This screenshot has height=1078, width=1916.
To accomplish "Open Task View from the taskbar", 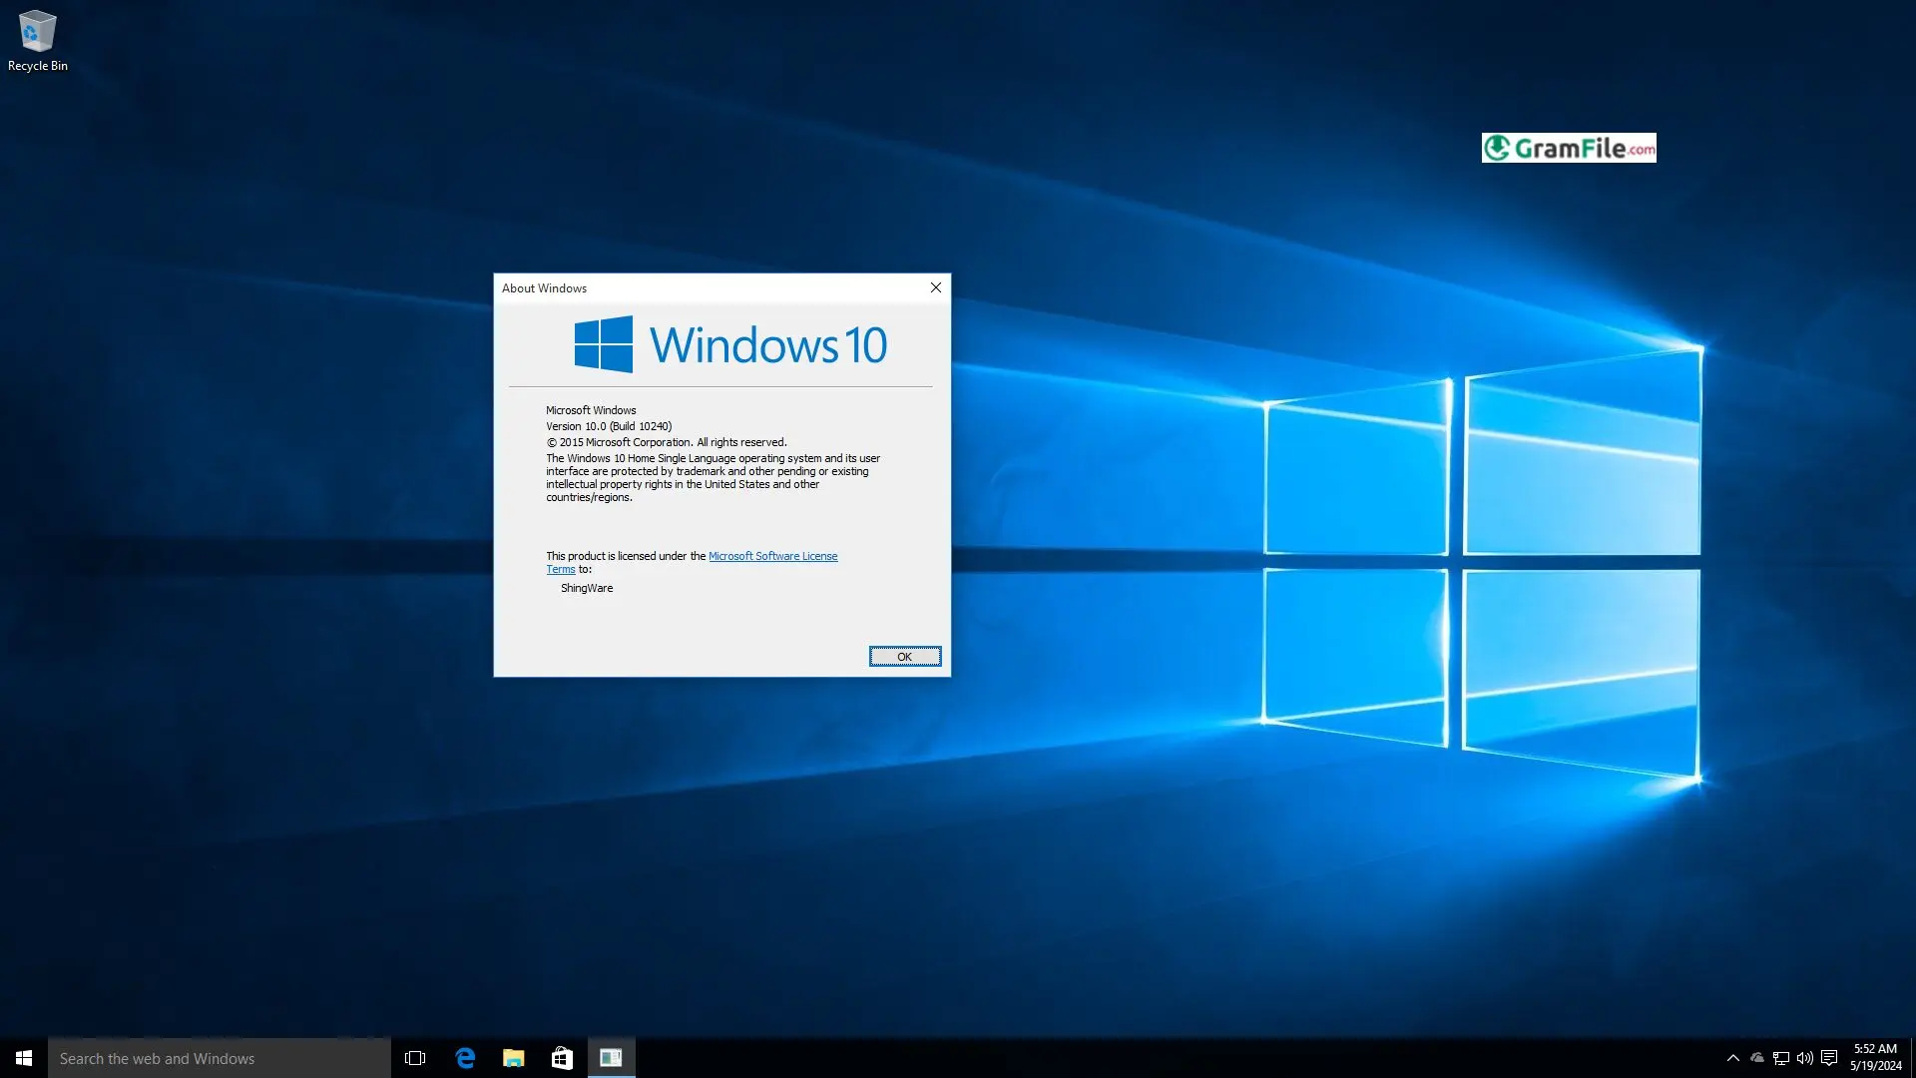I will [x=415, y=1058].
